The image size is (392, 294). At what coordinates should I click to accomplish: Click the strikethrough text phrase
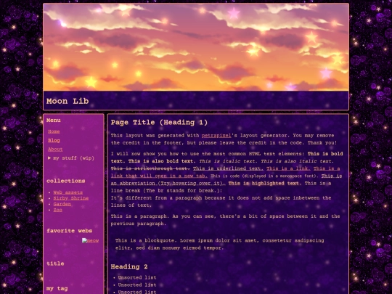(x=150, y=168)
